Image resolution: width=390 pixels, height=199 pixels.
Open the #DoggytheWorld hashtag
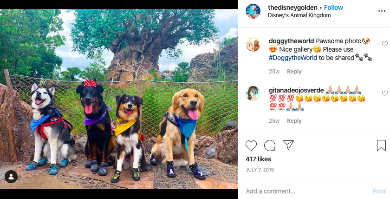pyautogui.click(x=293, y=58)
